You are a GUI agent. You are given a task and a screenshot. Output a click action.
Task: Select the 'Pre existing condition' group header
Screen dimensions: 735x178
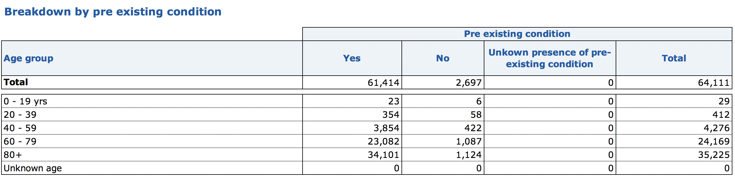(517, 34)
